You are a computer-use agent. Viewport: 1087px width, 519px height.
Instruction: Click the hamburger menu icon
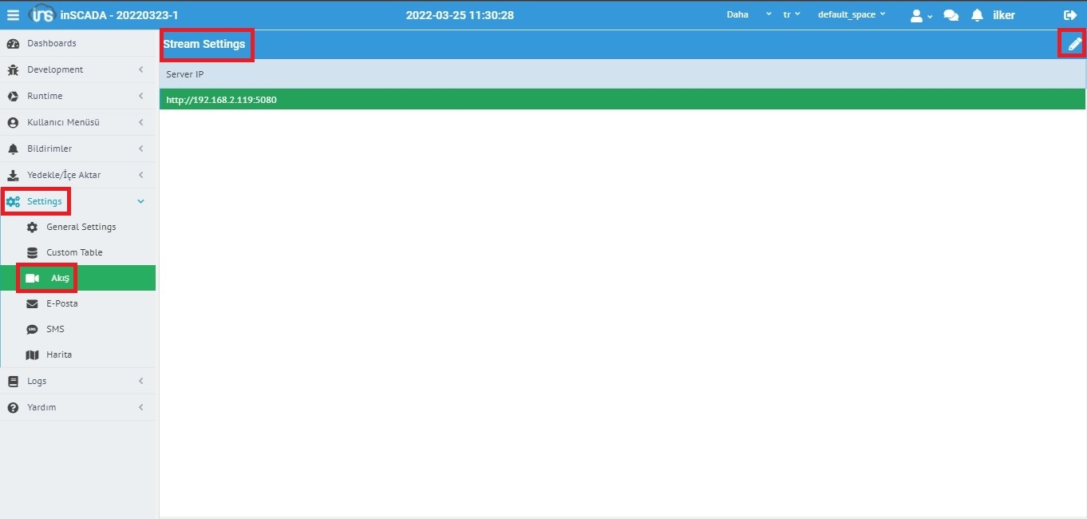pyautogui.click(x=13, y=15)
